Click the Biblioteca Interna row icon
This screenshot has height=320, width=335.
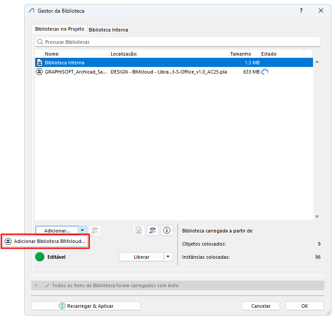(x=40, y=63)
